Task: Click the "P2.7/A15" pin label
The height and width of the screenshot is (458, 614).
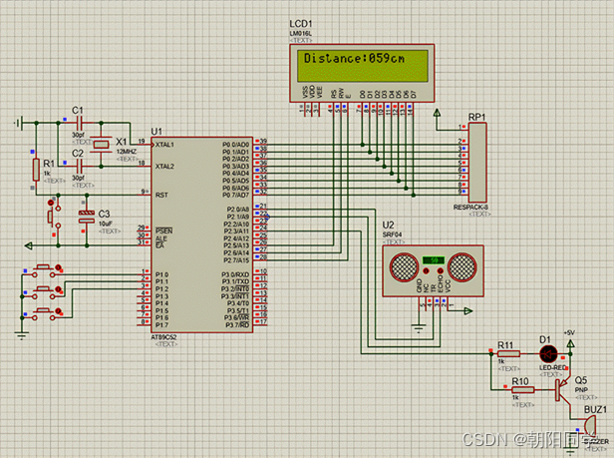Action: click(236, 260)
